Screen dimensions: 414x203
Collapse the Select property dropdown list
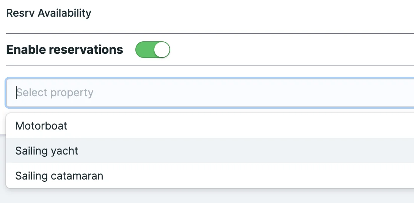point(209,93)
